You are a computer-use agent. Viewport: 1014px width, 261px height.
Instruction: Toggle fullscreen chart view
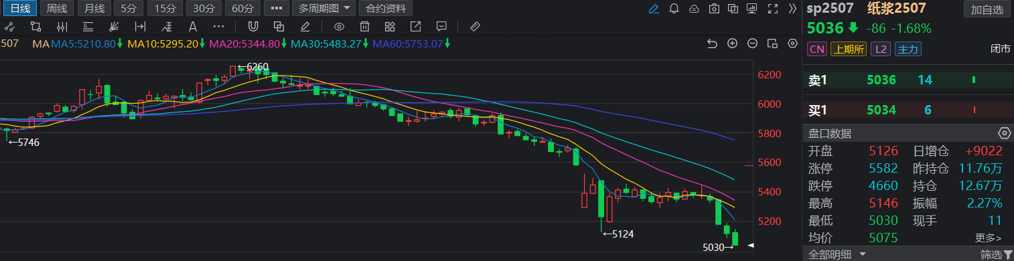[774, 9]
